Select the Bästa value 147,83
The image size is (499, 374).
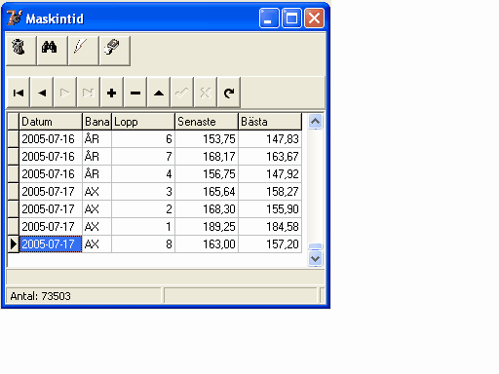click(270, 139)
